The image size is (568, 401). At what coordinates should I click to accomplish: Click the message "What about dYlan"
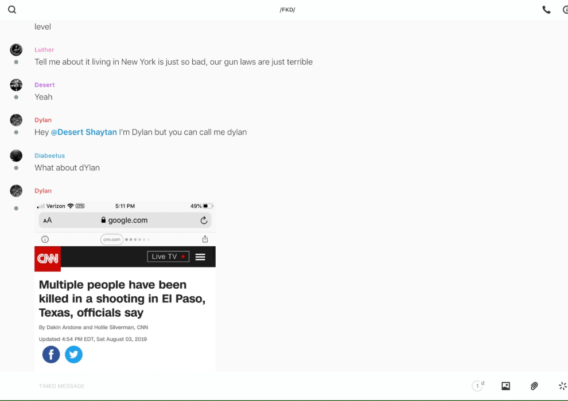click(67, 168)
